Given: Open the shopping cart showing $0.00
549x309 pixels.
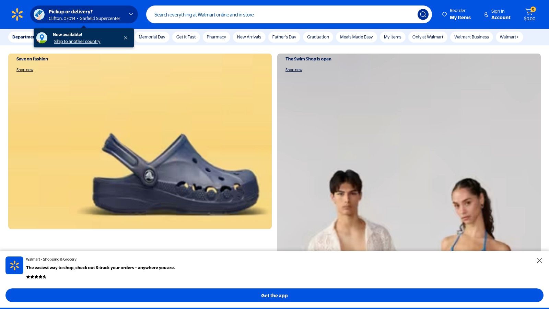Looking at the screenshot, I should pos(529,14).
